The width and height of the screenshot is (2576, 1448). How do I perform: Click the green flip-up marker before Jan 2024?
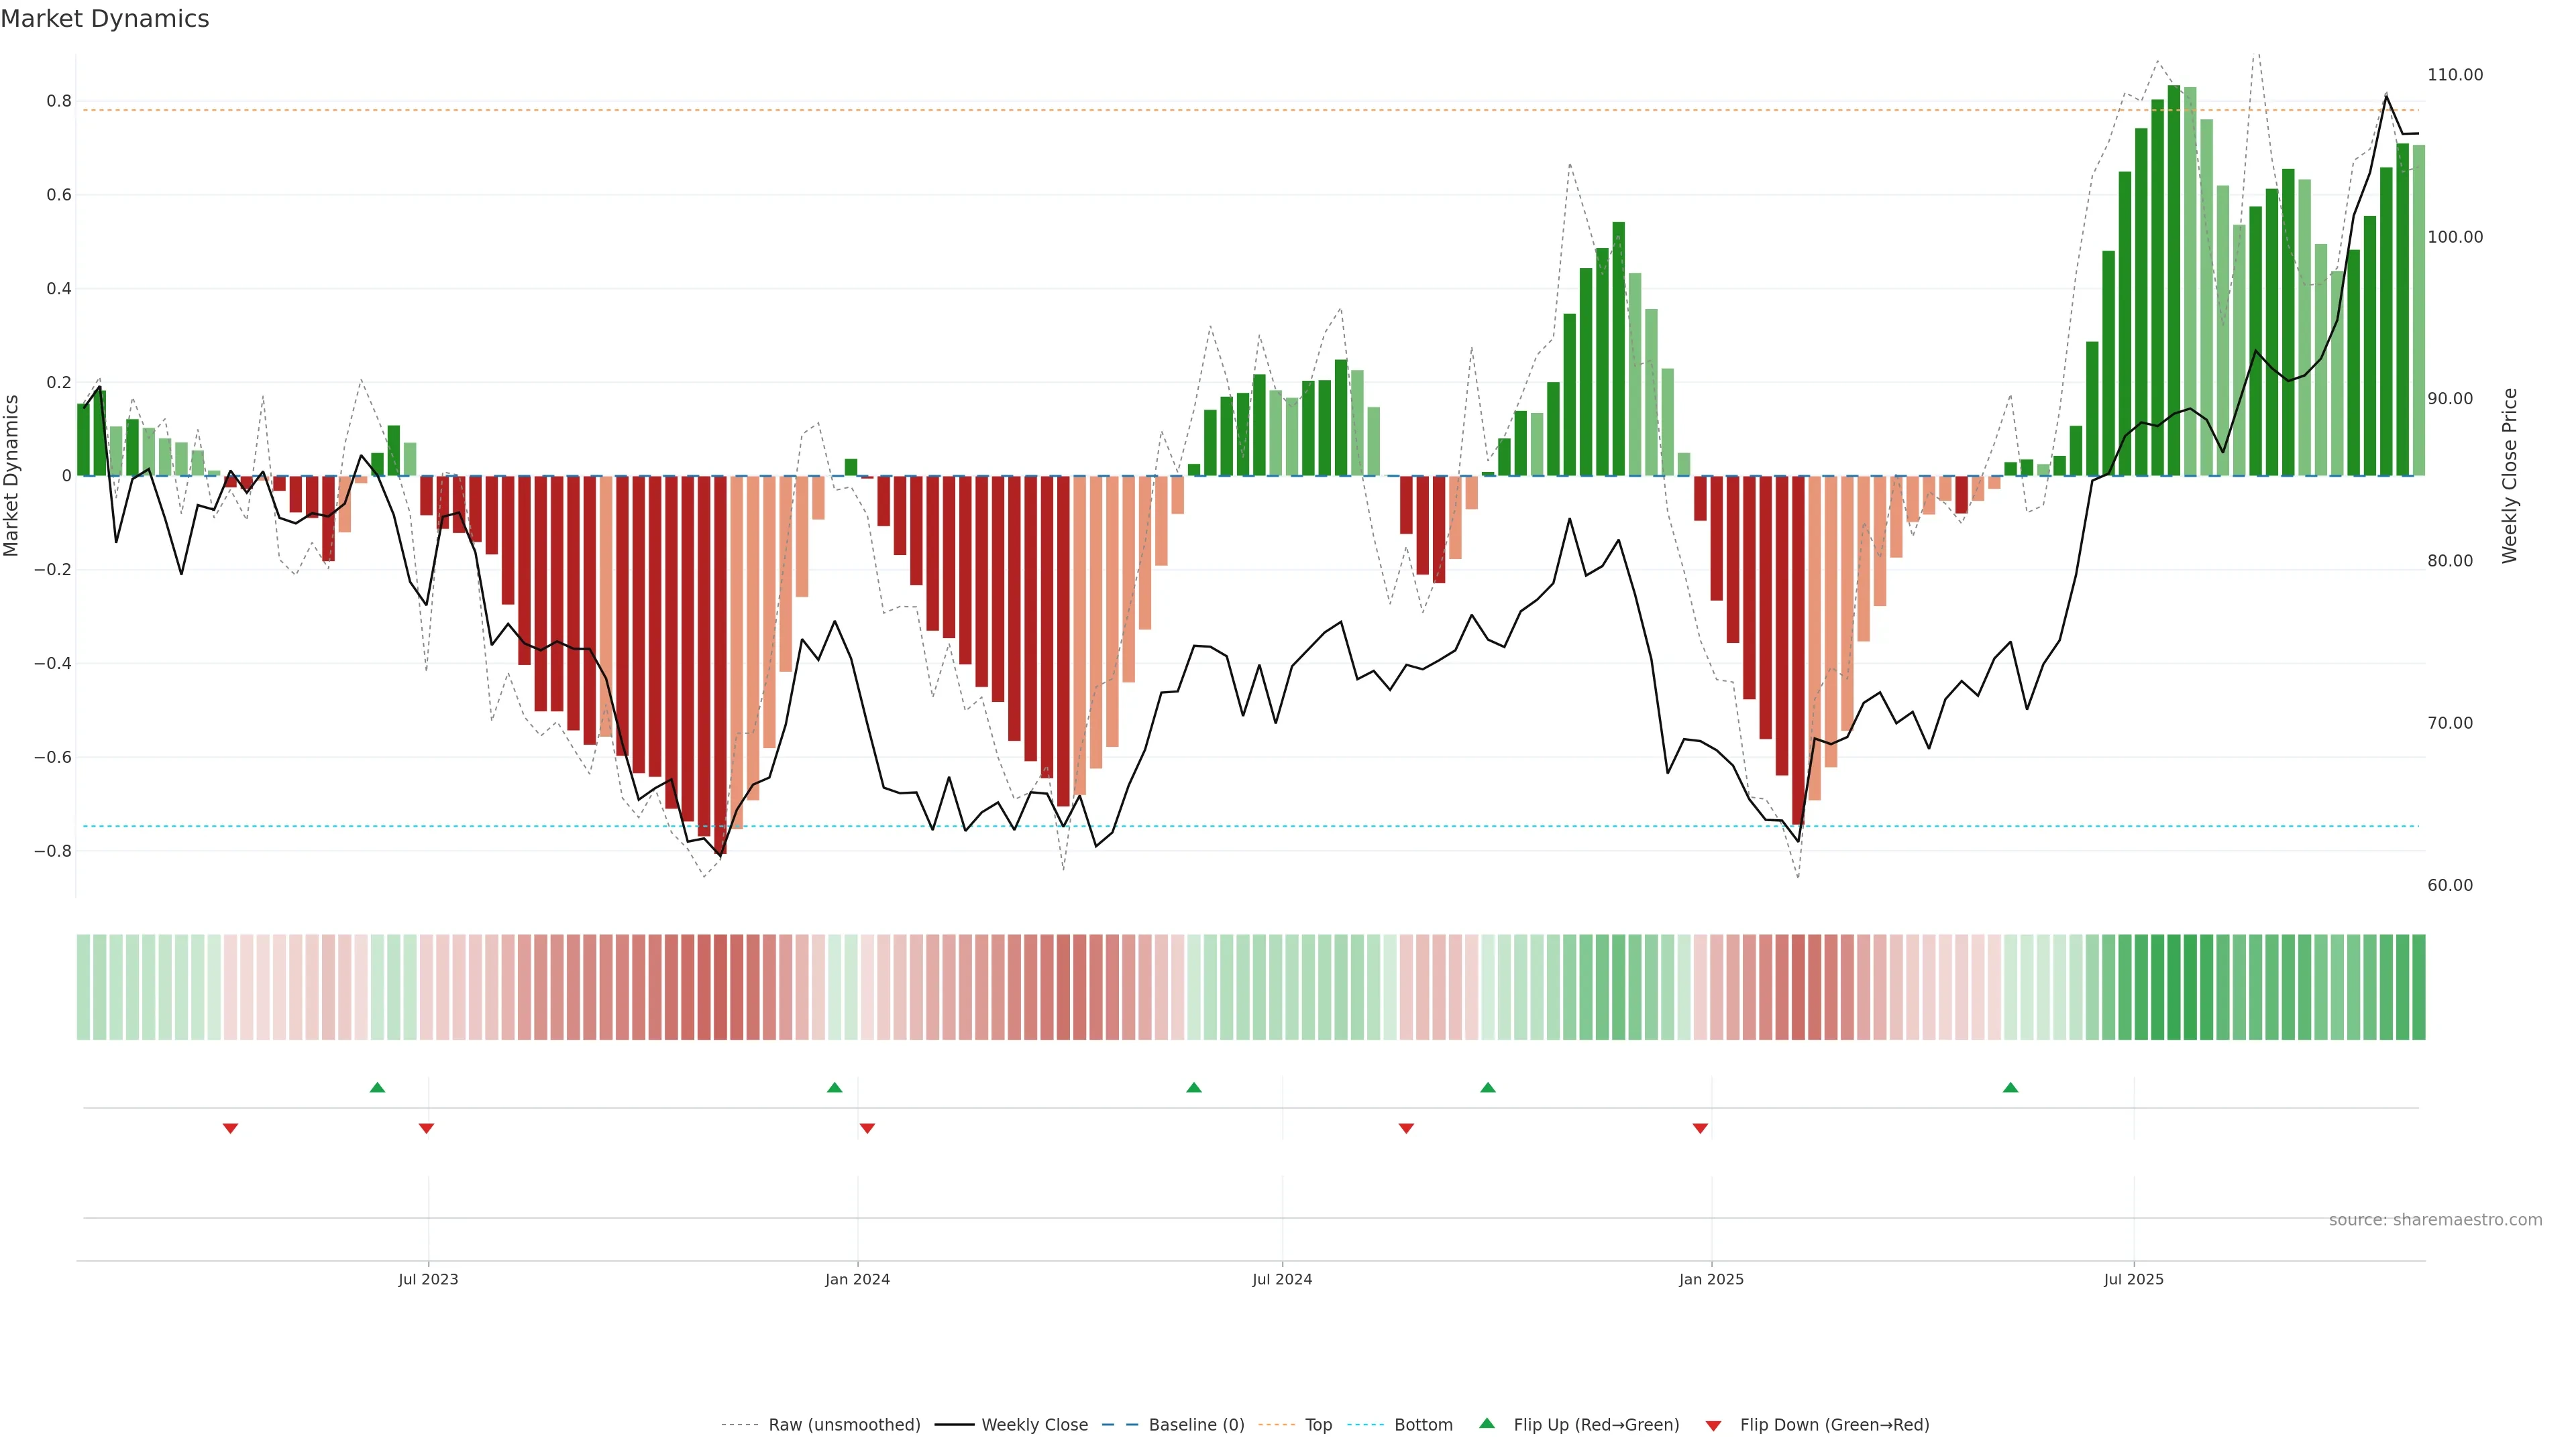coord(835,1087)
